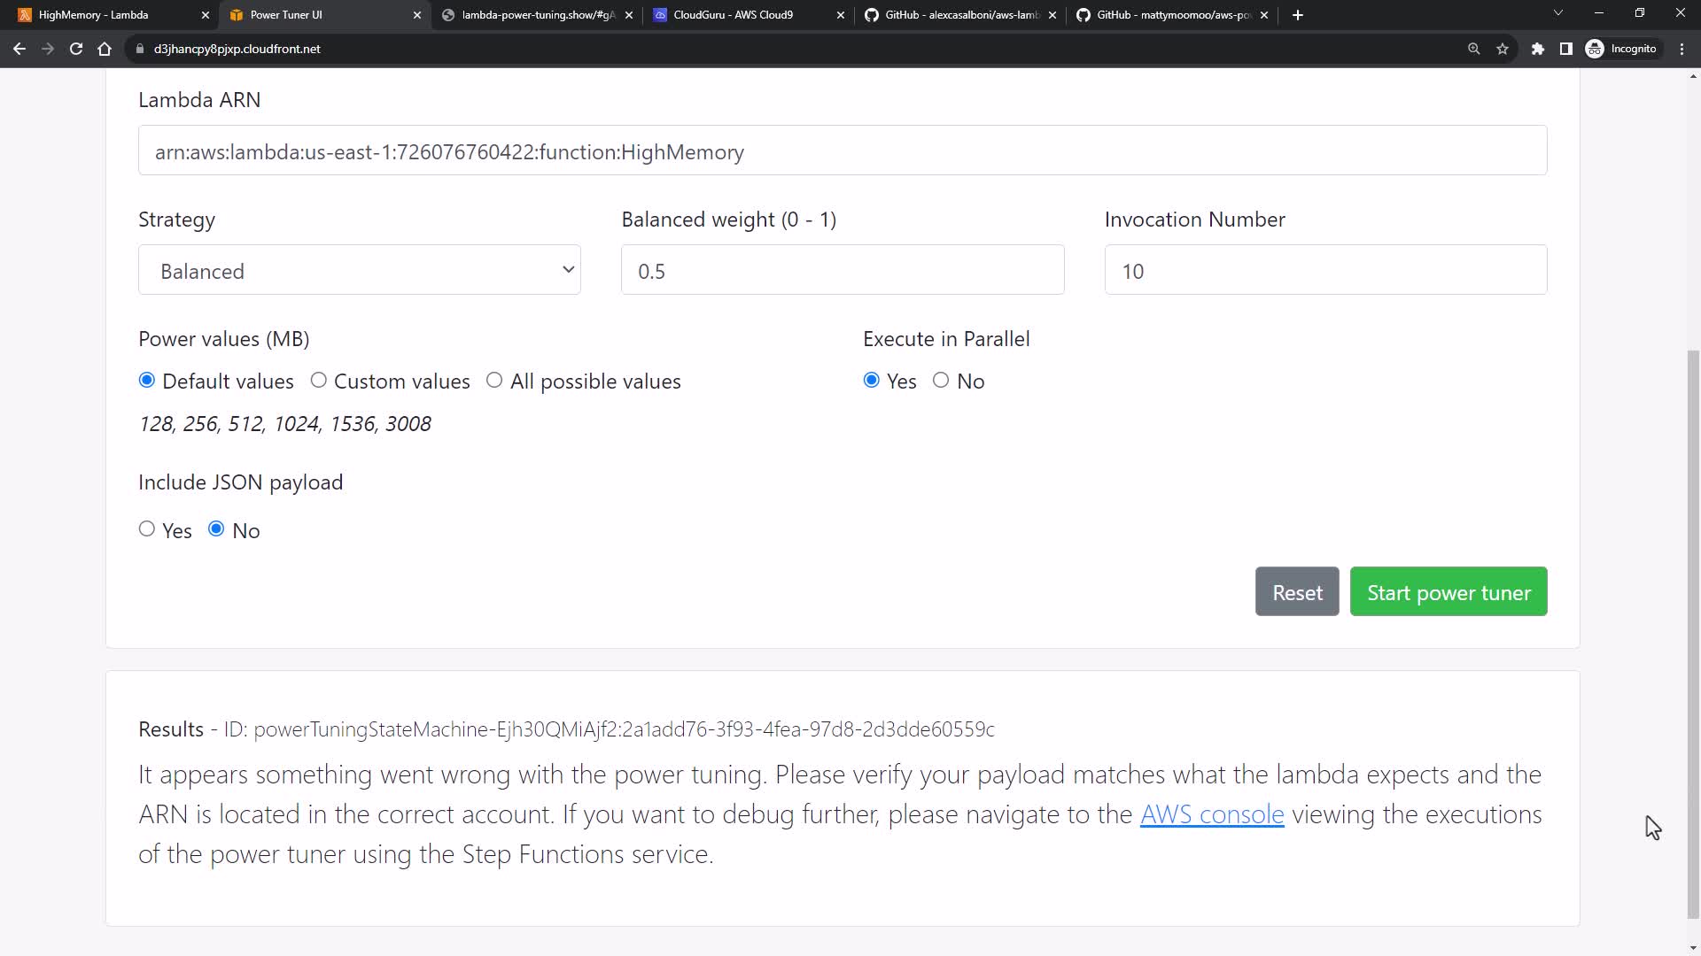Open the Strategy Balanced dropdown
Screen dimensions: 1701x956
click(x=360, y=270)
